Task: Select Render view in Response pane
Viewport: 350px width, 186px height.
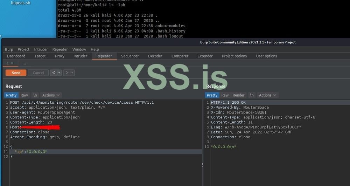Action: click(x=239, y=95)
